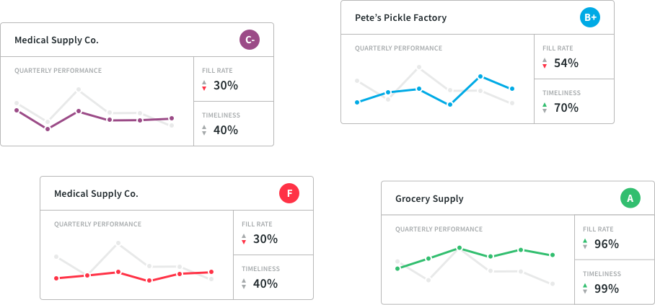Click fill rate trend arrows beside 54%

545,63
